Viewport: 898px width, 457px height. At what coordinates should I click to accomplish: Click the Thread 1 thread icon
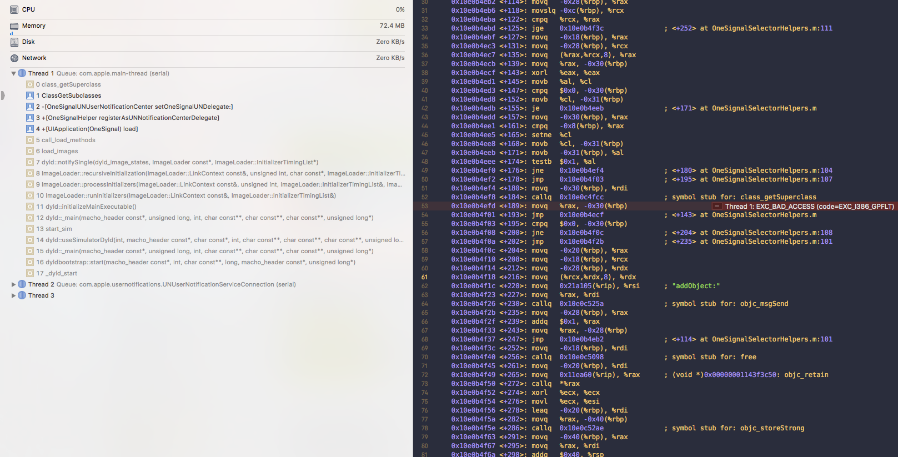[x=22, y=73]
